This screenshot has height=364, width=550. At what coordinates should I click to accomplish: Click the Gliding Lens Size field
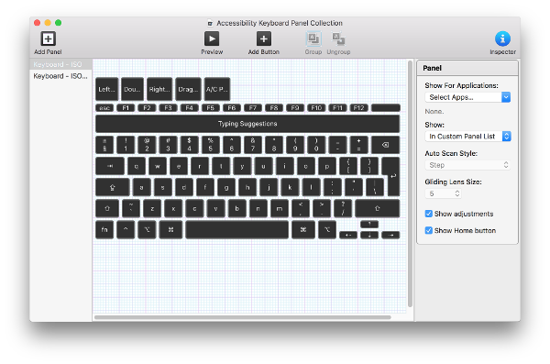point(439,193)
